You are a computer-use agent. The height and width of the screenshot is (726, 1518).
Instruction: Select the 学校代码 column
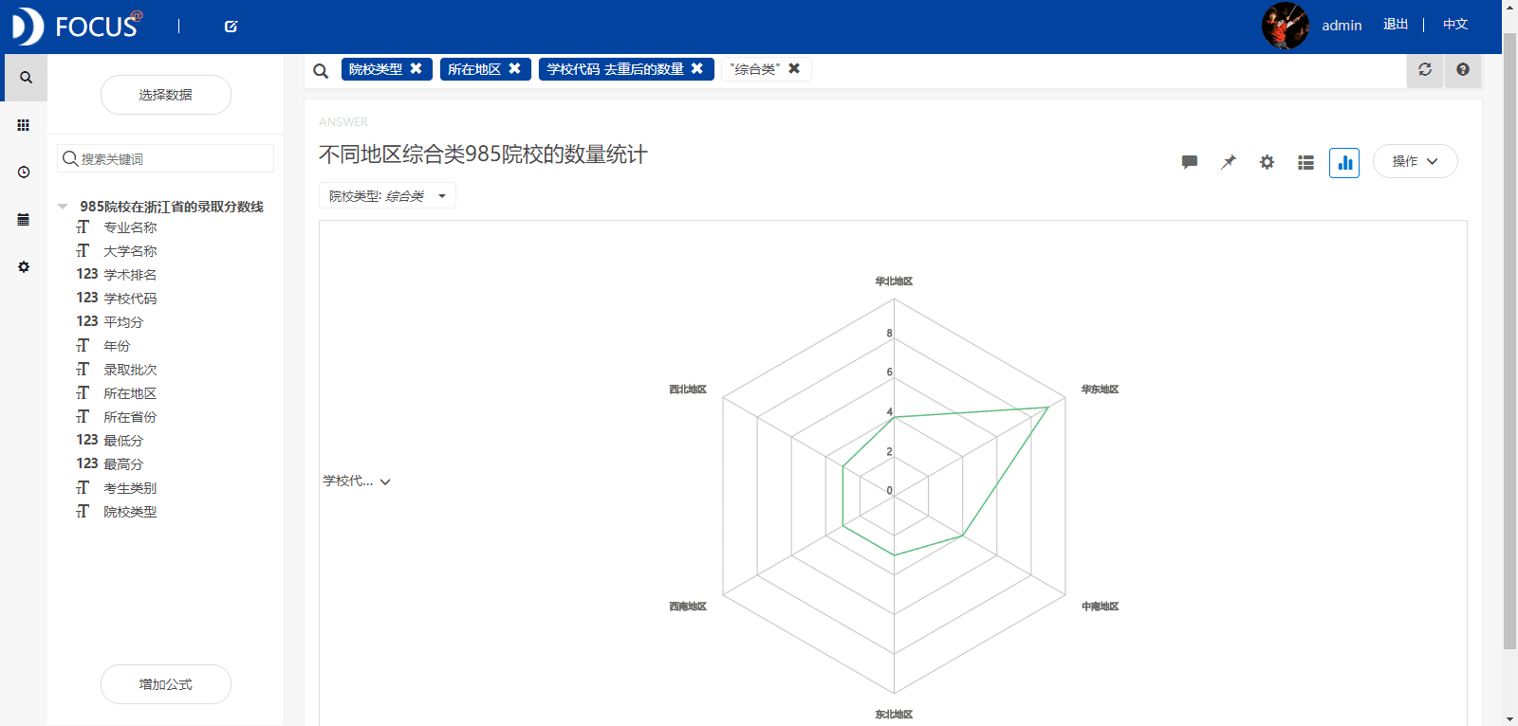[x=130, y=299]
